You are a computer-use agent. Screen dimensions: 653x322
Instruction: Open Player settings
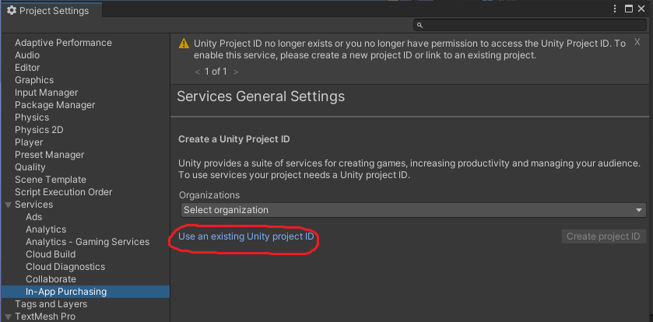click(29, 142)
